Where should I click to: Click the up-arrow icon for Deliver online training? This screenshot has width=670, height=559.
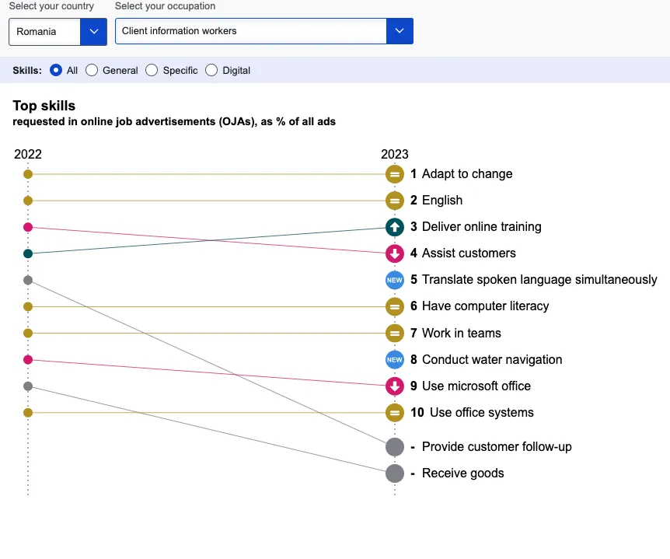click(x=395, y=227)
